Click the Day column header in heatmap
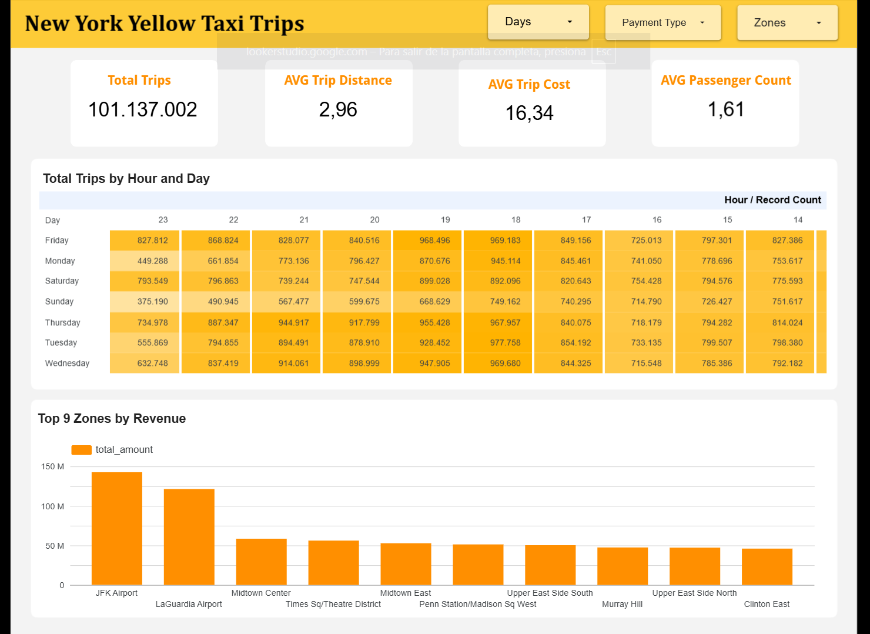This screenshot has width=870, height=634. point(52,219)
